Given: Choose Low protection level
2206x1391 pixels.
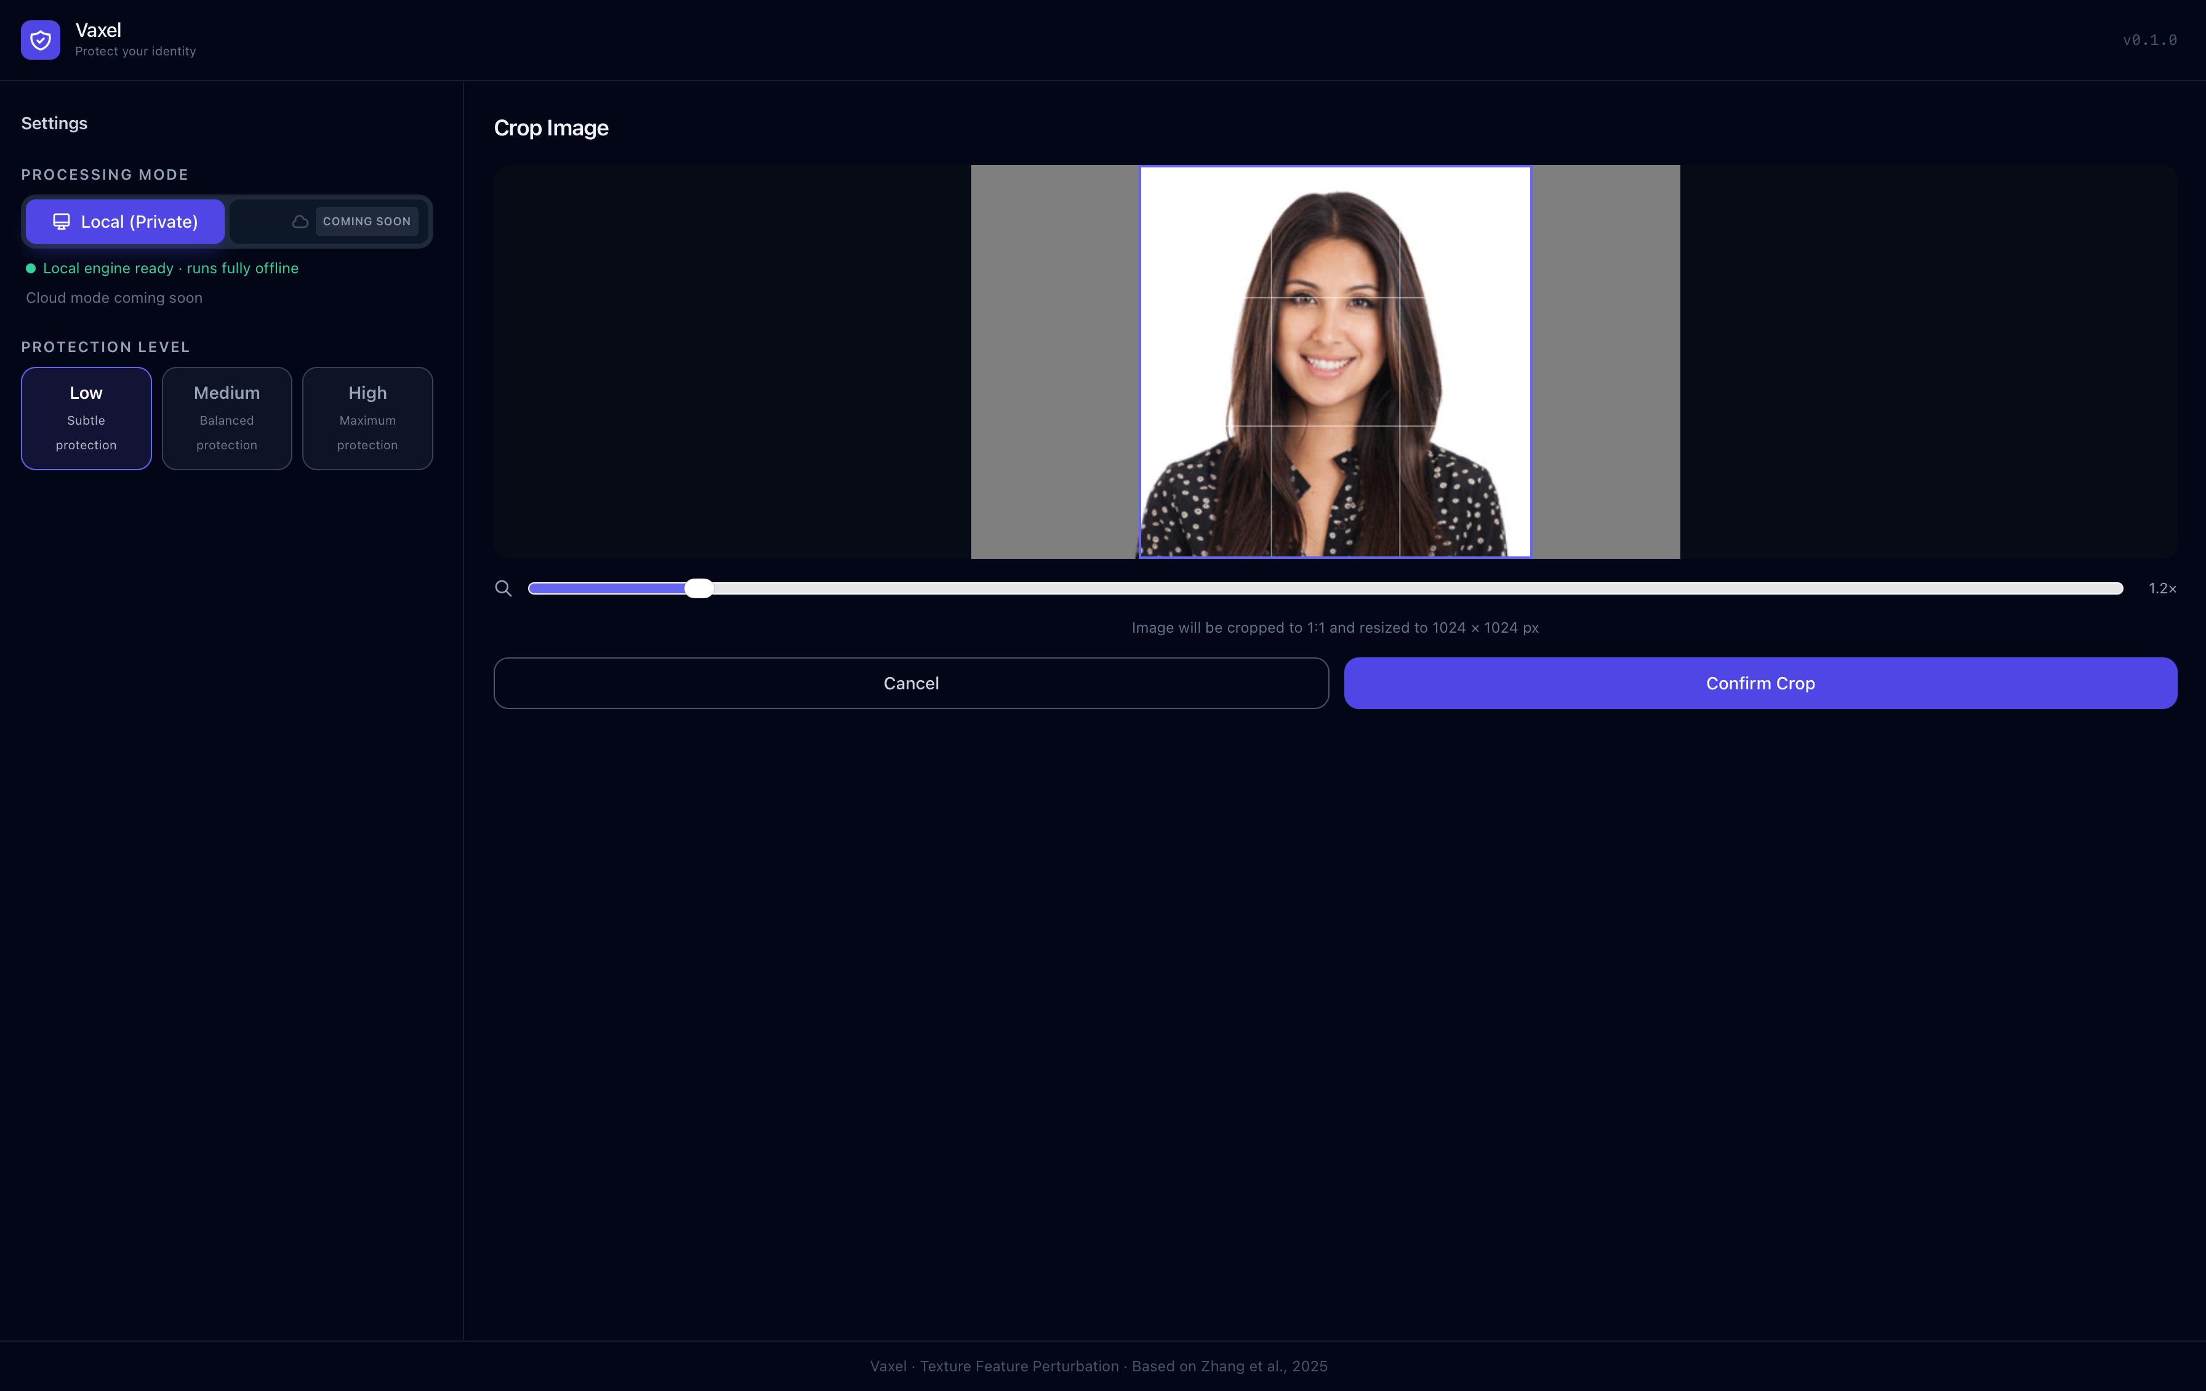Looking at the screenshot, I should tap(86, 418).
